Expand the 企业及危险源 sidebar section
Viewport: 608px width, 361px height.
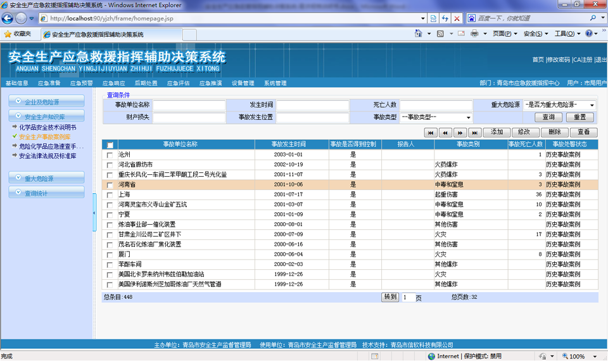tap(46, 101)
